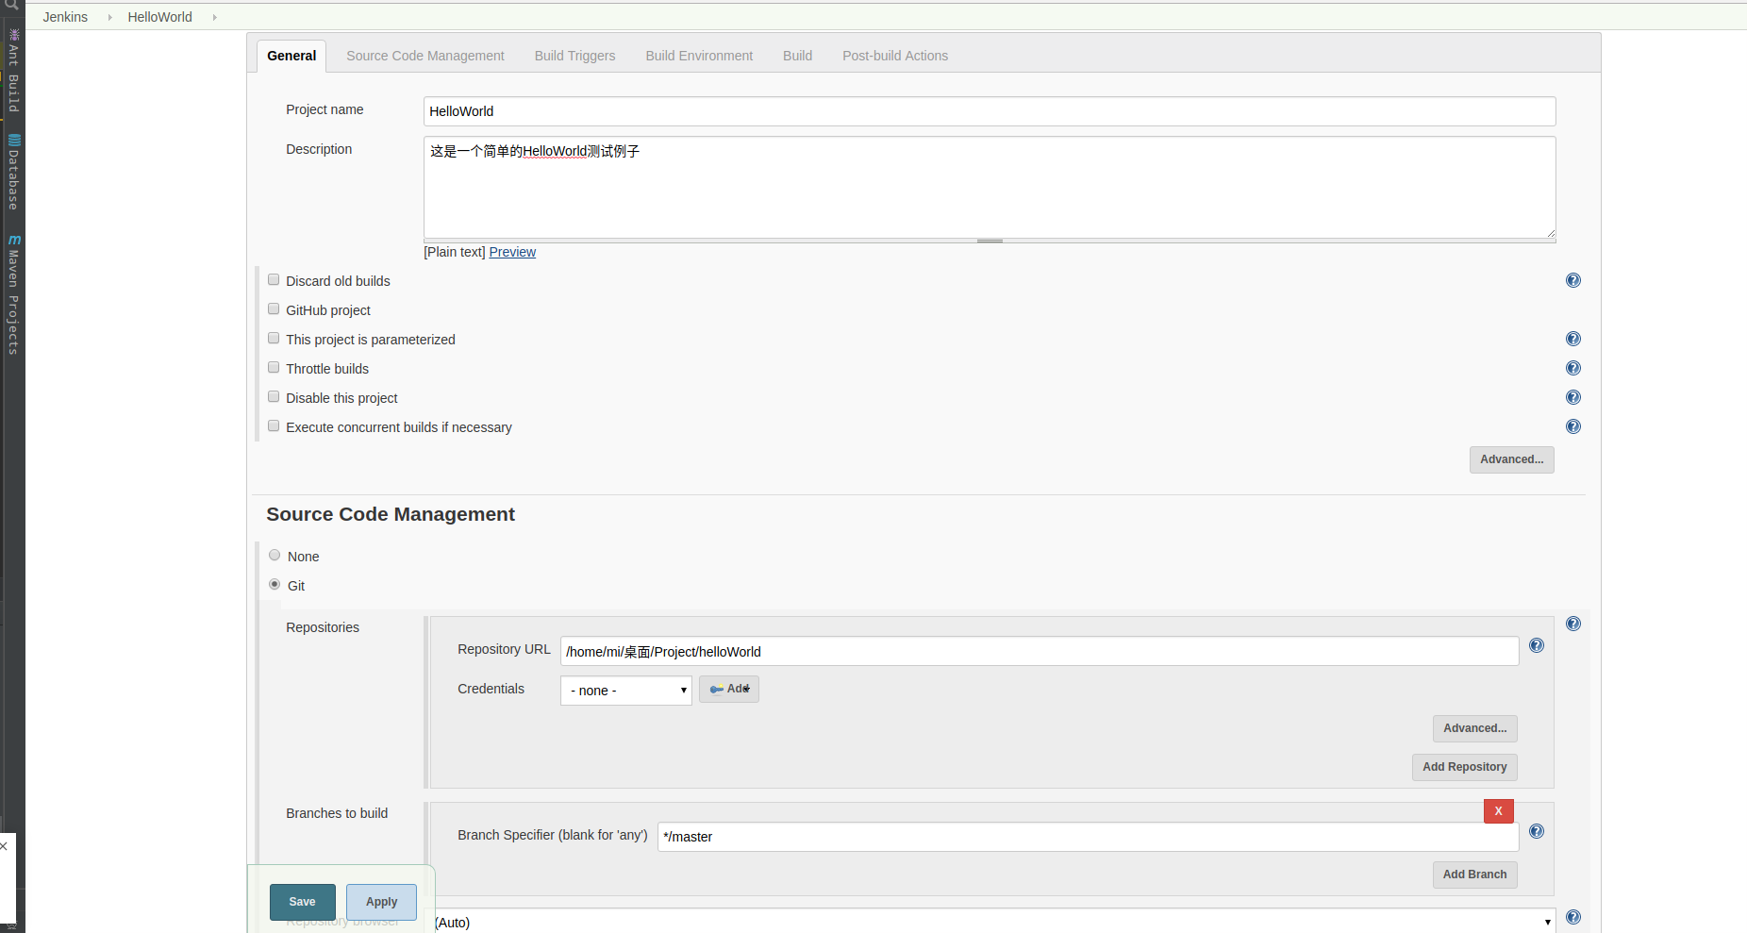
Task: Expand the Jenkins breadcrumb arrow menu
Action: pos(109,17)
